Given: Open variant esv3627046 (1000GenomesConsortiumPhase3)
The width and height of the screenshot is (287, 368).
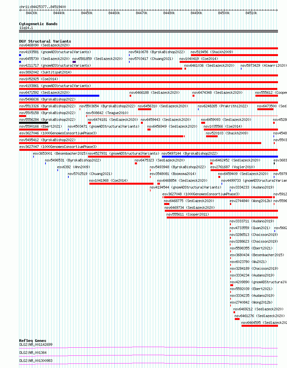Looking at the screenshot, I should [58, 133].
